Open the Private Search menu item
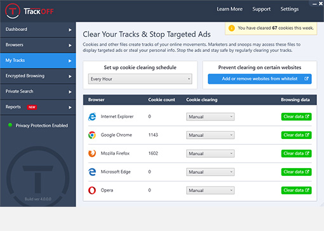The image size is (324, 231). (x=38, y=91)
